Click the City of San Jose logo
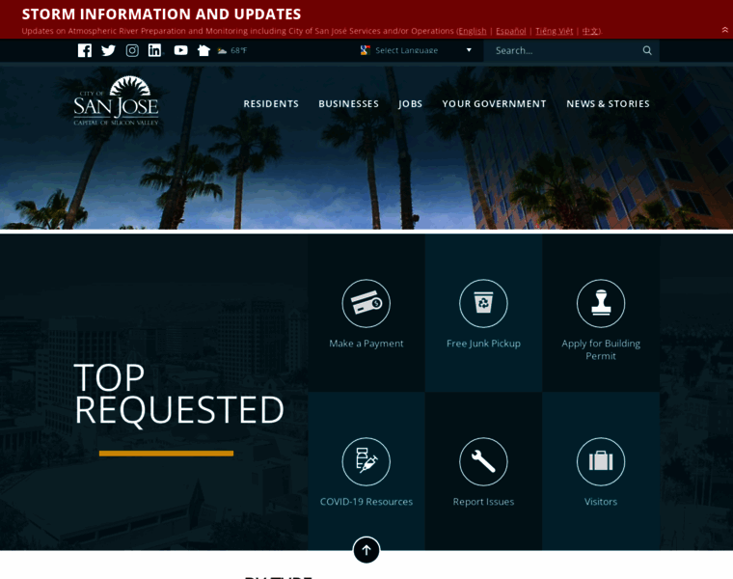Screen dimensions: 733x579 click(x=116, y=100)
